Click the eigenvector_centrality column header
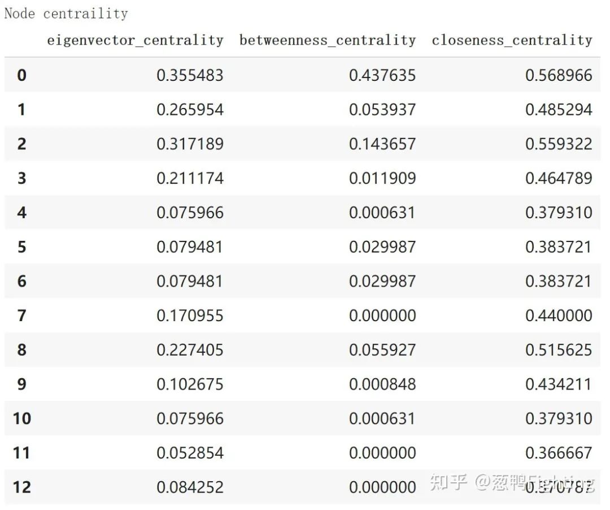Viewport: 610px width, 510px height. pos(135,40)
